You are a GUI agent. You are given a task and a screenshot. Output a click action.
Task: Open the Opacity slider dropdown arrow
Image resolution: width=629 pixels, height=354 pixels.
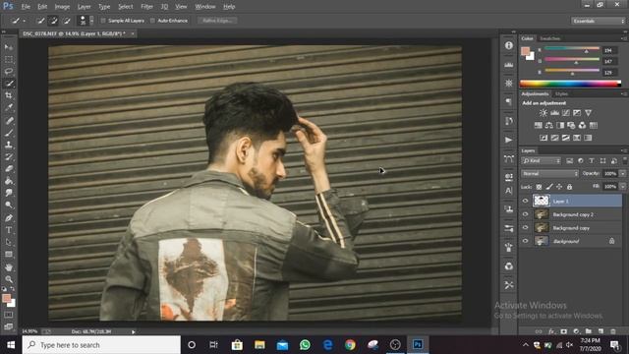point(622,173)
